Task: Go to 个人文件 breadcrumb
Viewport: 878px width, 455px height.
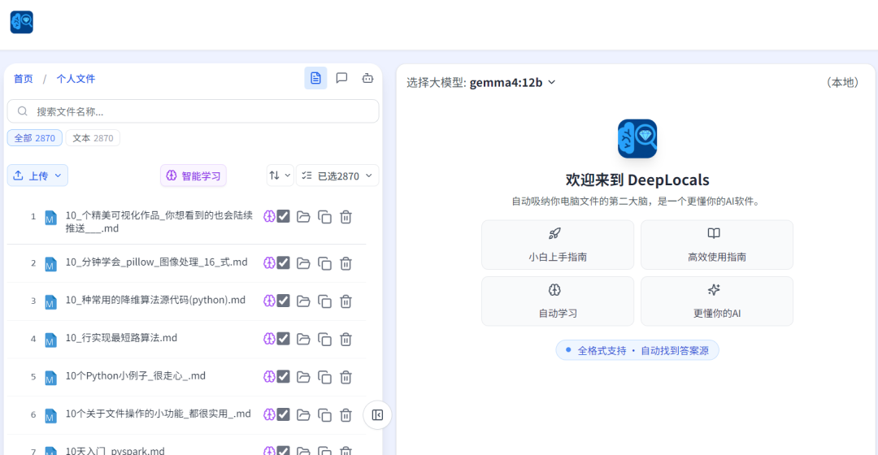Action: click(76, 78)
